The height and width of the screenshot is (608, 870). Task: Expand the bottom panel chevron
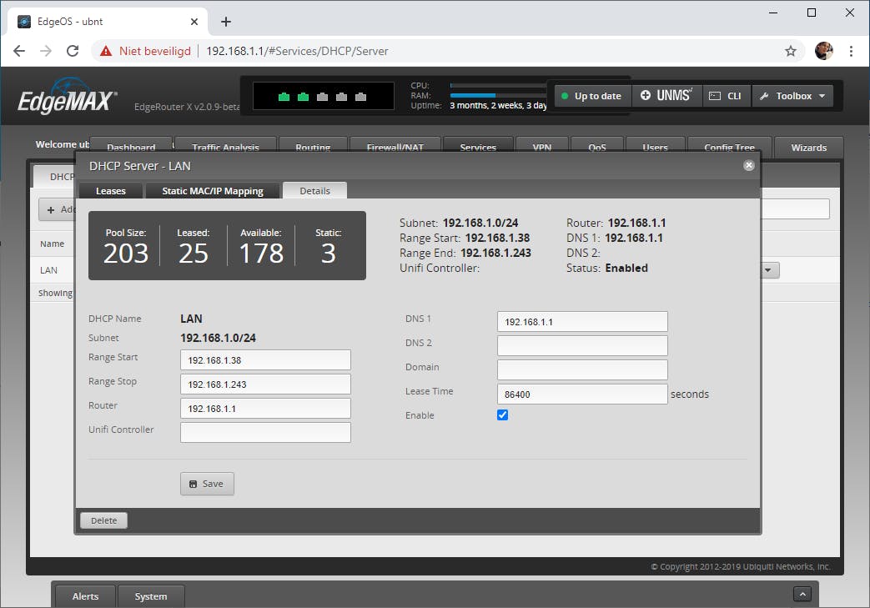(x=802, y=595)
